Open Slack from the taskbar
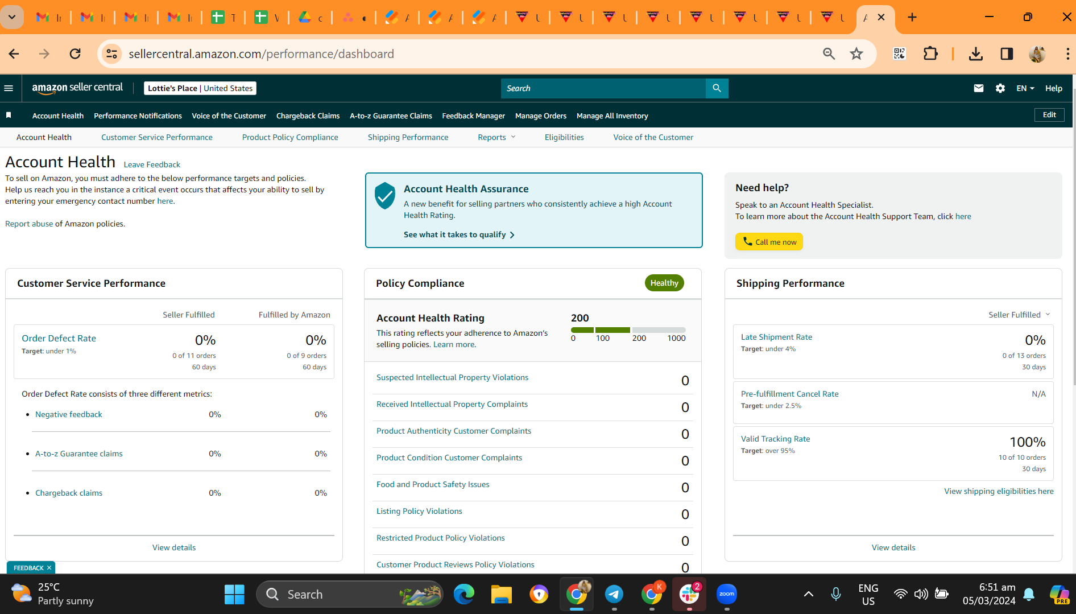Viewport: 1076px width, 614px height. (689, 594)
